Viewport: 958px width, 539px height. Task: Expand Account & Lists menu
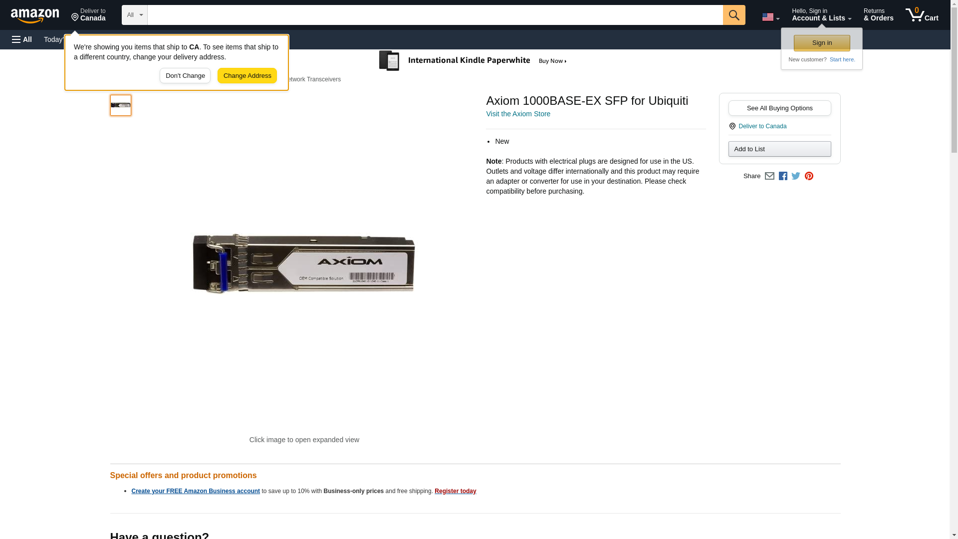(x=821, y=14)
